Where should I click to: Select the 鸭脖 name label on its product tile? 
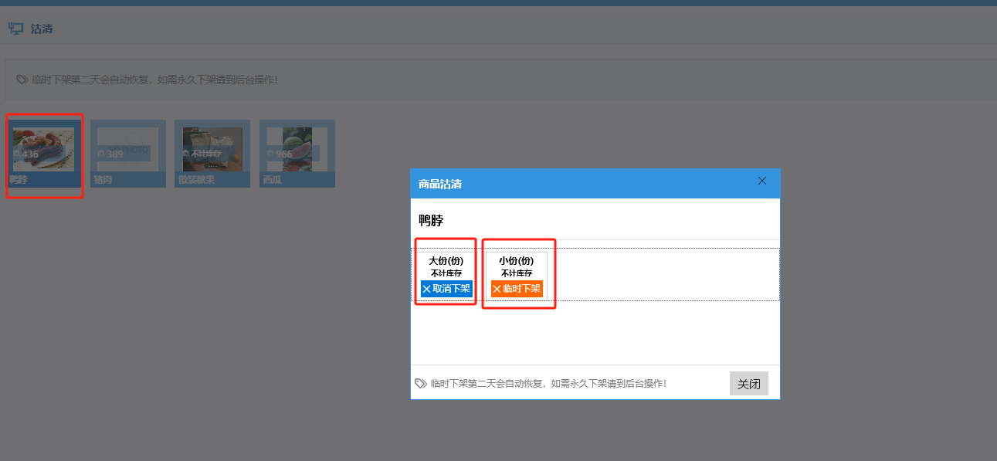18,180
